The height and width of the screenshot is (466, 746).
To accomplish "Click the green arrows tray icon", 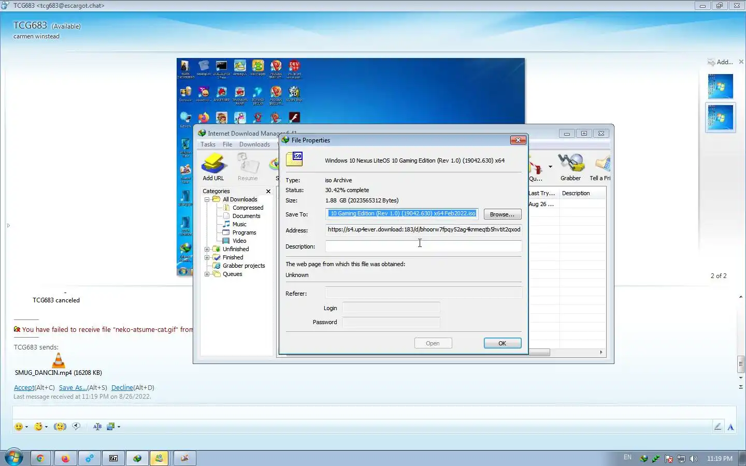I will pyautogui.click(x=656, y=459).
